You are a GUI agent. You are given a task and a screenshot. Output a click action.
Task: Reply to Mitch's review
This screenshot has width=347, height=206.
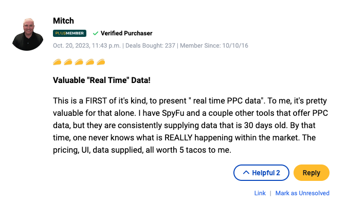coord(312,173)
